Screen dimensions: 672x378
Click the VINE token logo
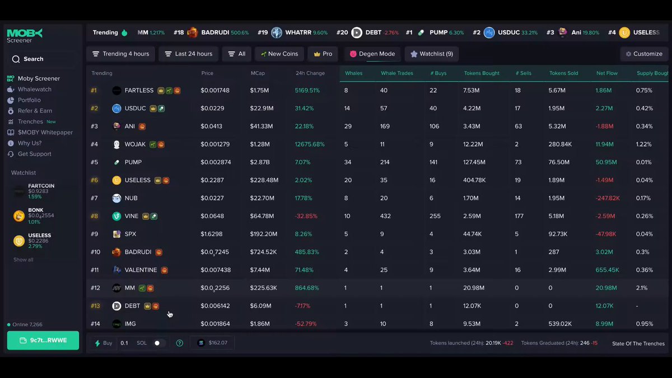(x=116, y=216)
